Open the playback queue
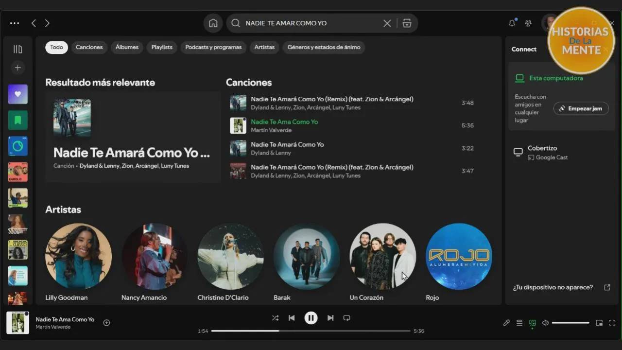Screen dimensions: 622x350 (519, 323)
